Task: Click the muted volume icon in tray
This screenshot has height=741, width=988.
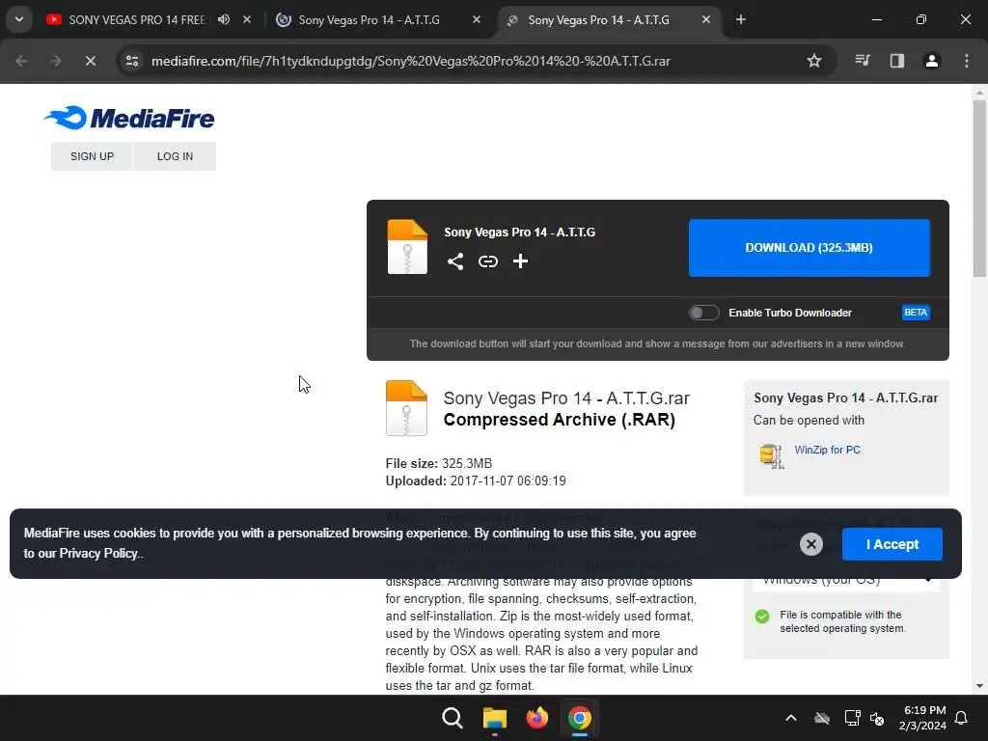Action: 877,718
